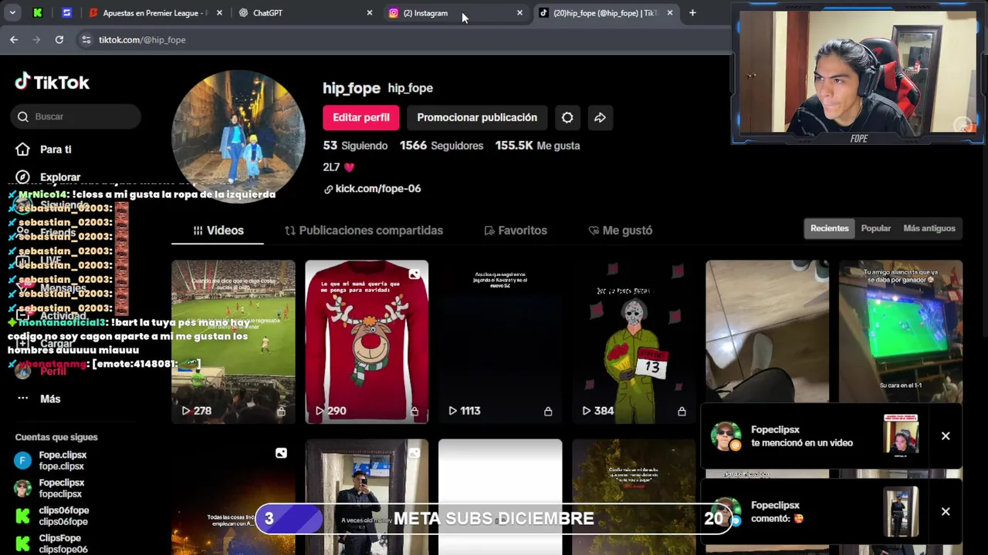Open the Explorar section
Image resolution: width=988 pixels, height=555 pixels.
48,177
